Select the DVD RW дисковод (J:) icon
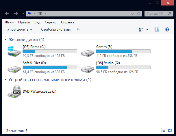This screenshot has width=176, height=136. coord(14,92)
